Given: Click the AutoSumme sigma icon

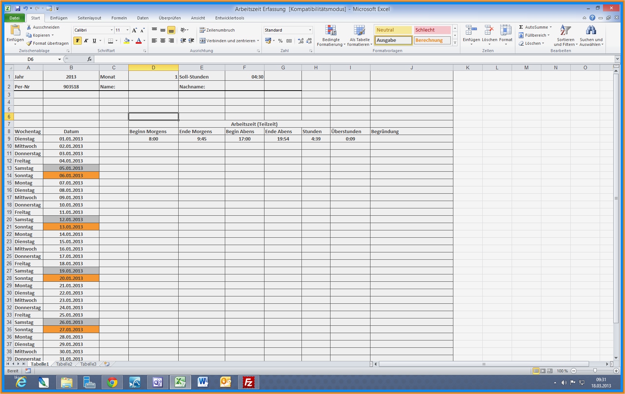Looking at the screenshot, I should pos(521,27).
